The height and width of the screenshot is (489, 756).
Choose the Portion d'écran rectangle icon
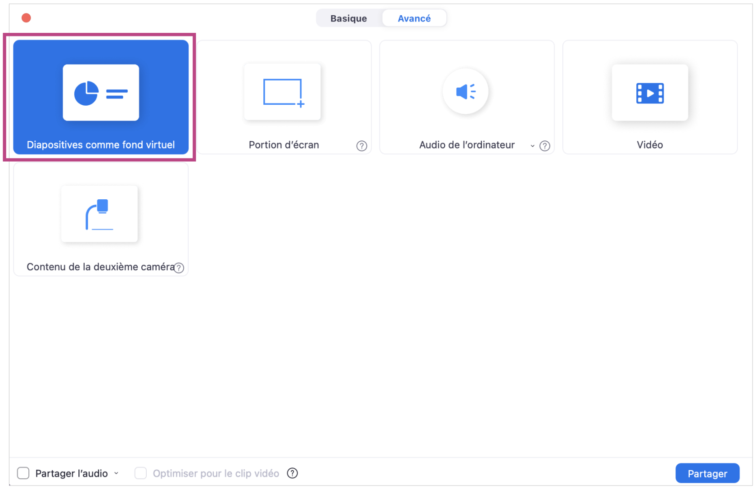(x=283, y=92)
